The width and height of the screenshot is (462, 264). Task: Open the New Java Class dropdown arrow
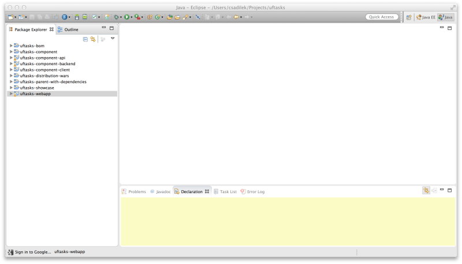pyautogui.click(x=162, y=17)
